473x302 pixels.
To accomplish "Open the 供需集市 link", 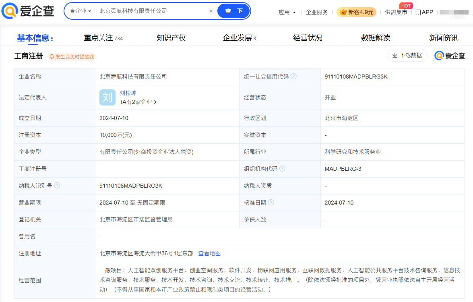I will coord(396,12).
